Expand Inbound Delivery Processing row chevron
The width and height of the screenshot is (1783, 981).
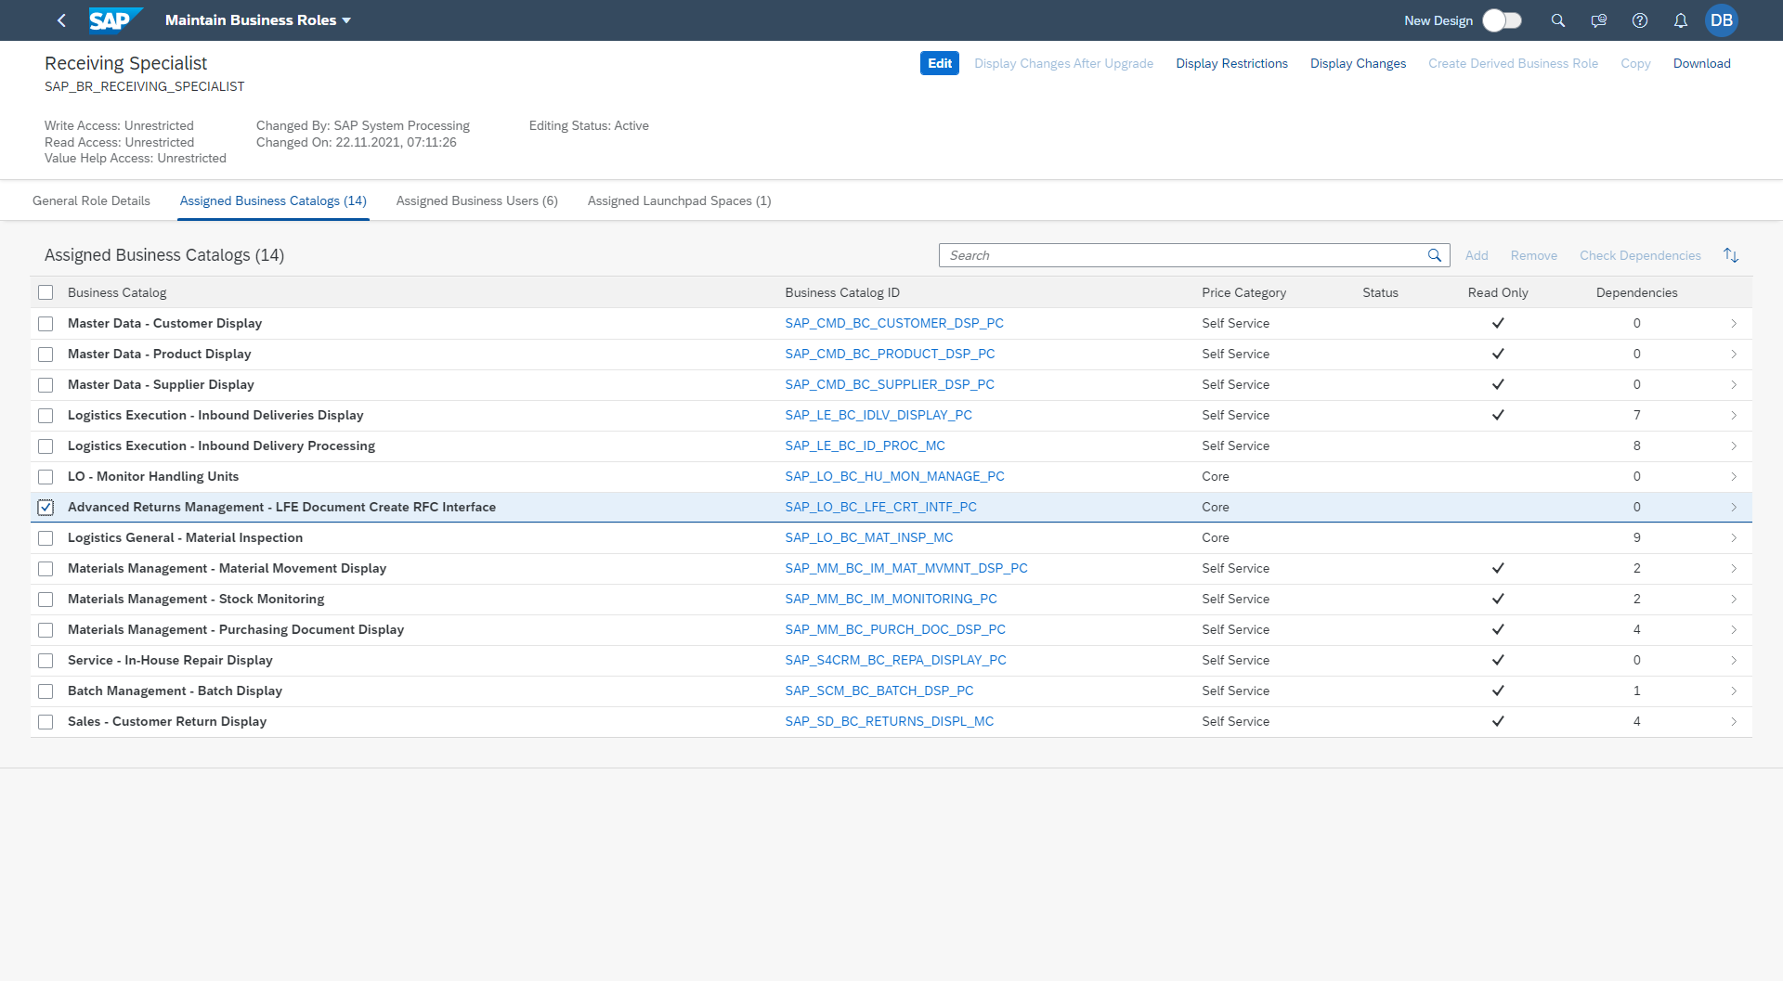tap(1734, 446)
